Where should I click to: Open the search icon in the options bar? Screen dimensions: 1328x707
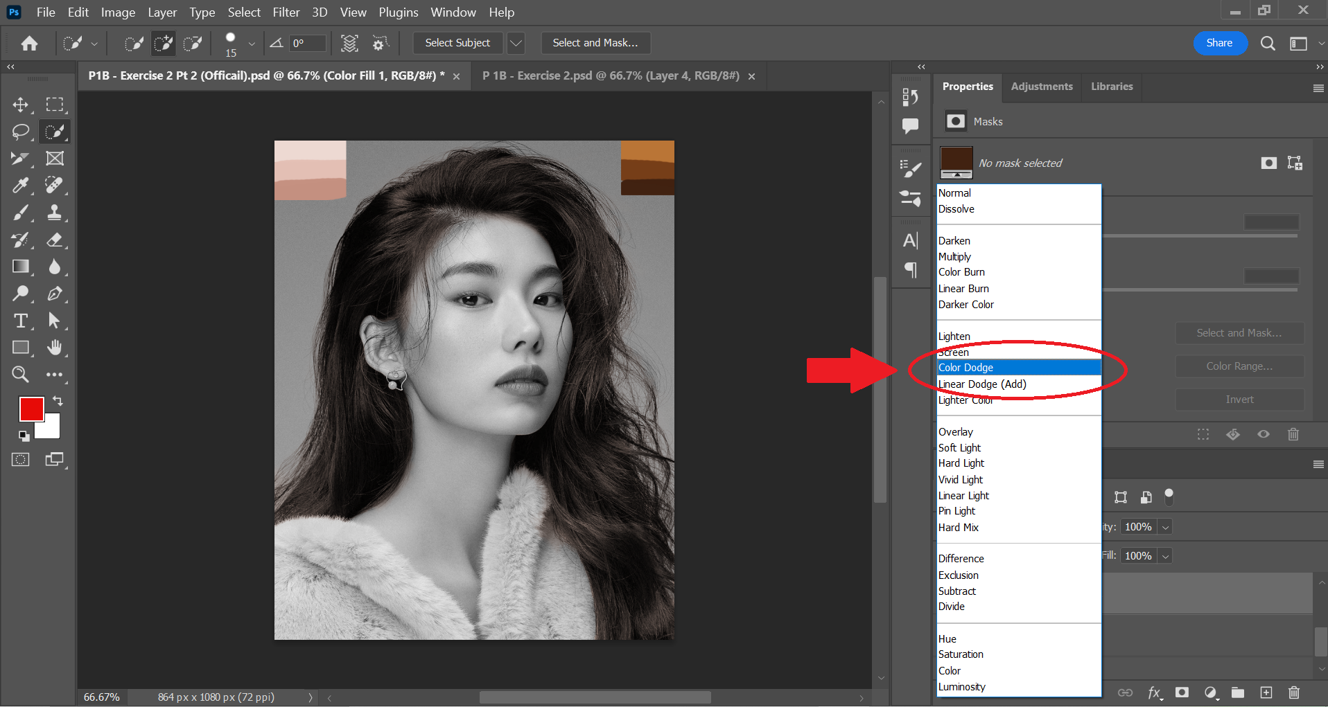1268,44
